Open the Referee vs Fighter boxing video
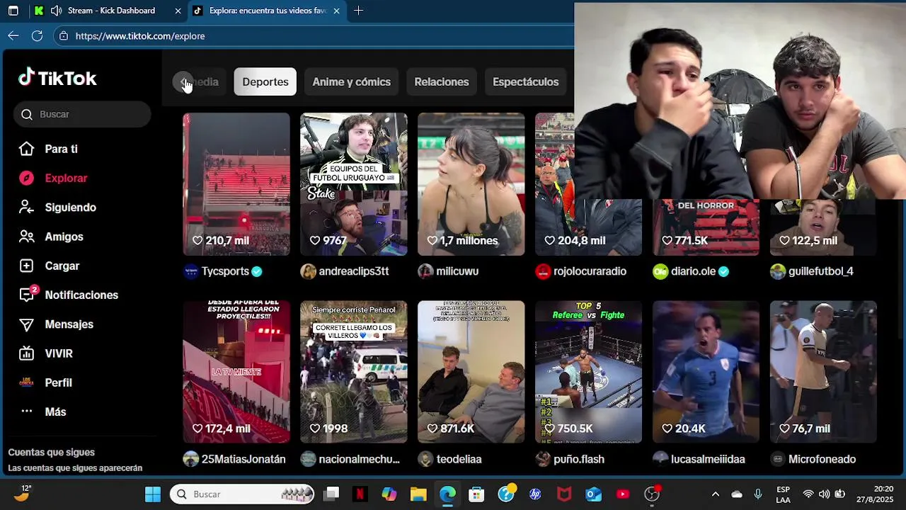The image size is (906, 510). (x=589, y=372)
